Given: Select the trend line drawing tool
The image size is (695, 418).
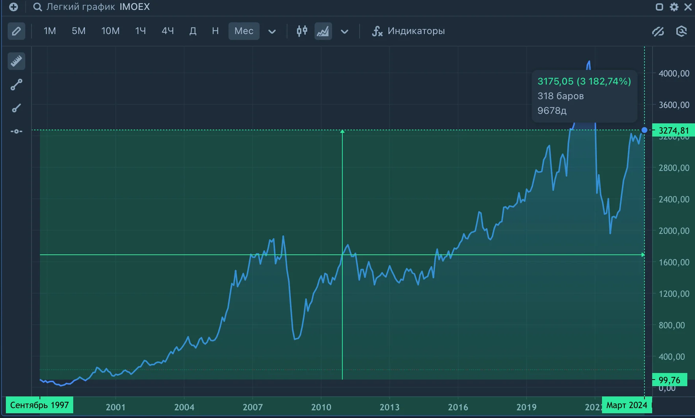Looking at the screenshot, I should pos(16,85).
